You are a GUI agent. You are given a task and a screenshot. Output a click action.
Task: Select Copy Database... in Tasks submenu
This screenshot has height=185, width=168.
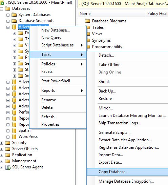click(128, 172)
